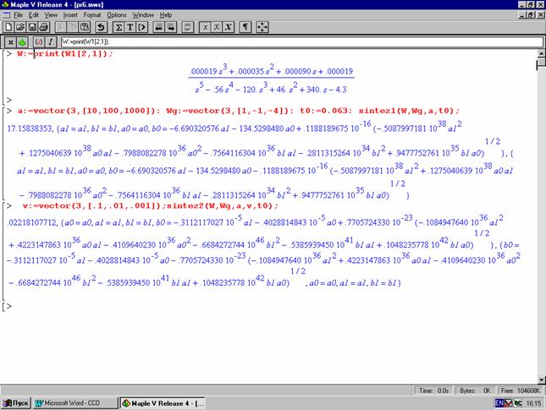Print worksheet with the printer icon
The width and height of the screenshot is (546, 410).
coord(43,27)
